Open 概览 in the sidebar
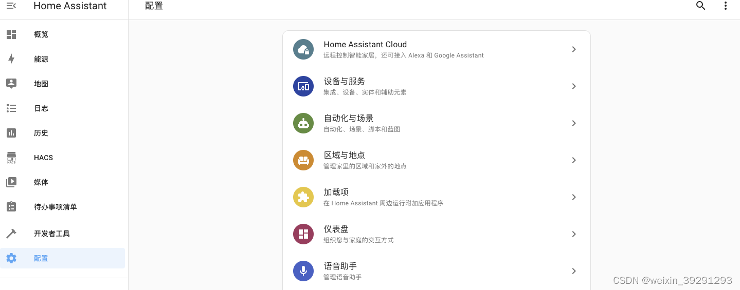Image resolution: width=740 pixels, height=290 pixels. [x=63, y=34]
